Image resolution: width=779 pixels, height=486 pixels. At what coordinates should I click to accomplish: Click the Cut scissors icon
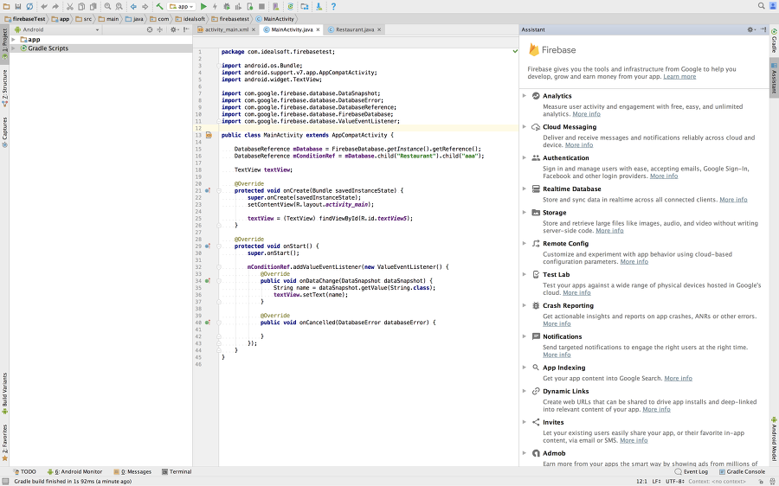click(x=69, y=6)
